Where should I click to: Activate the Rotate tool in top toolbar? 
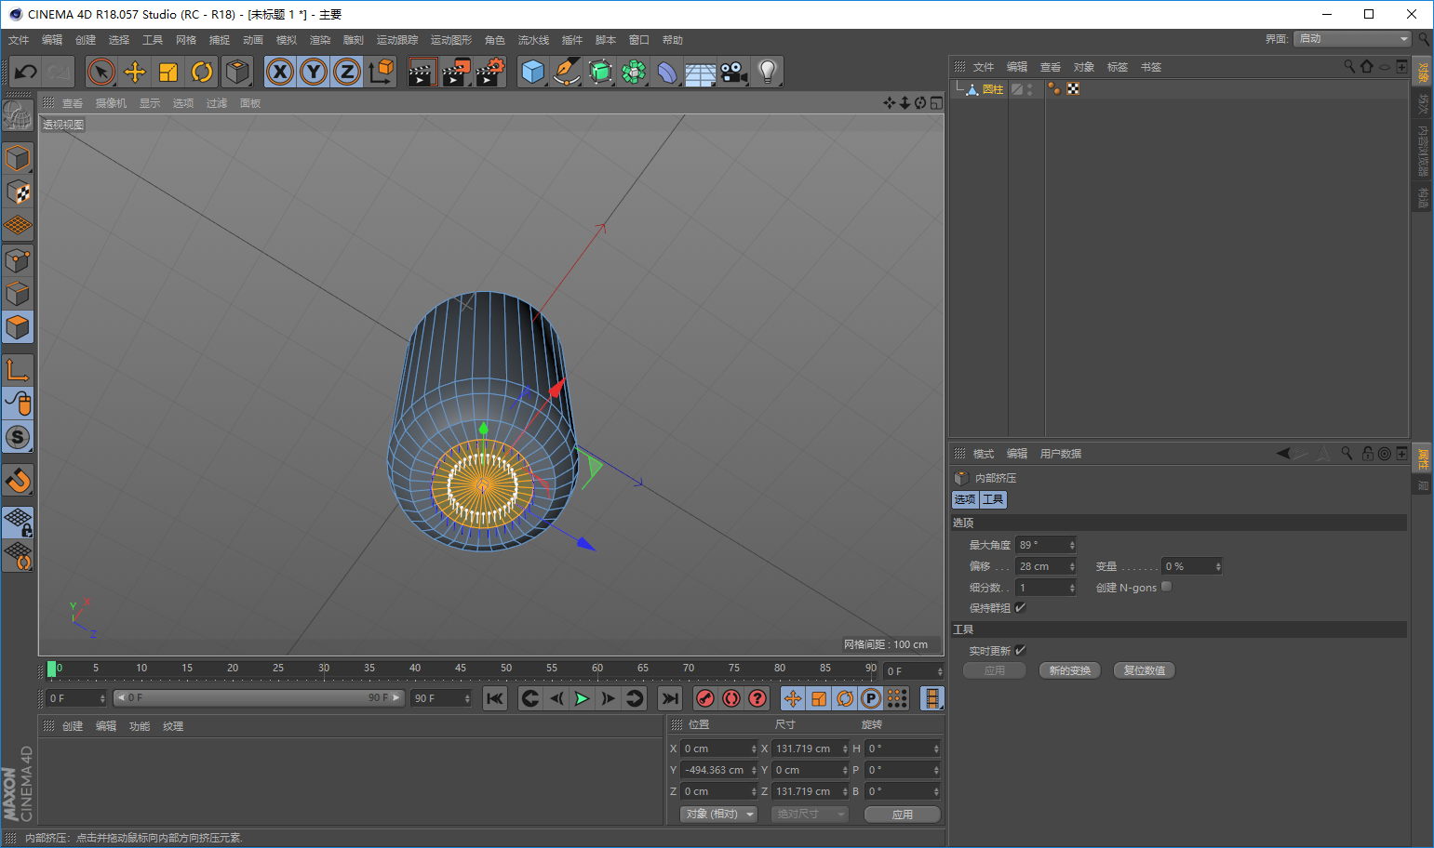tap(202, 72)
